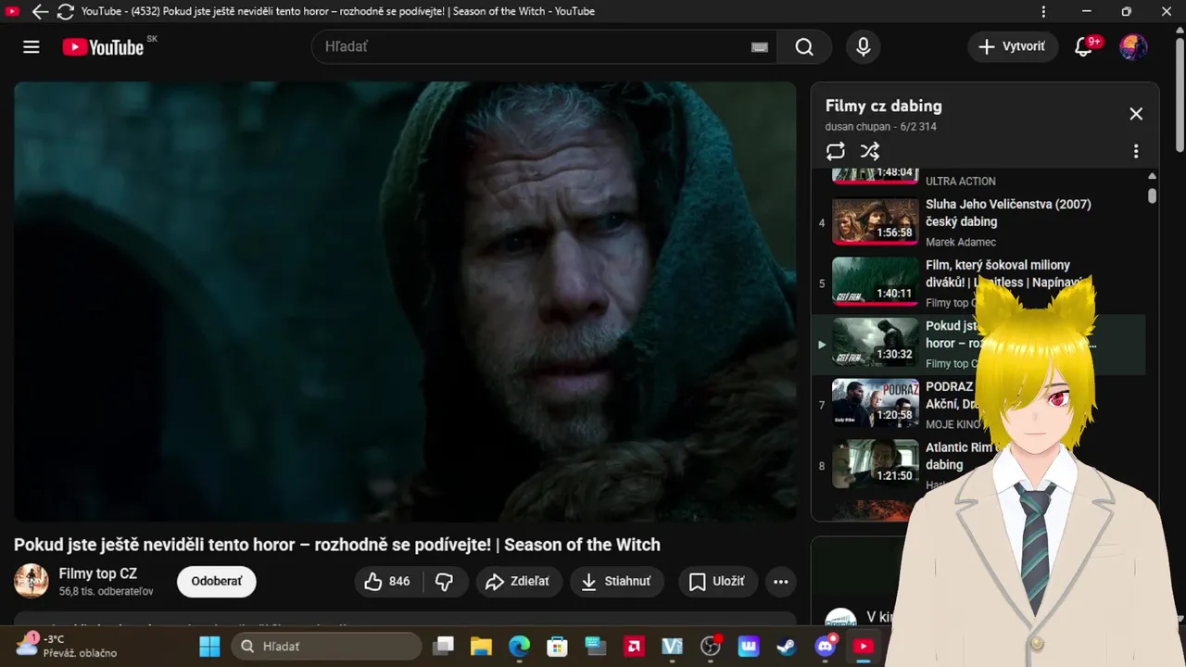This screenshot has width=1186, height=667.
Task: Switch to the YouTube app on taskbar
Action: pos(863,646)
